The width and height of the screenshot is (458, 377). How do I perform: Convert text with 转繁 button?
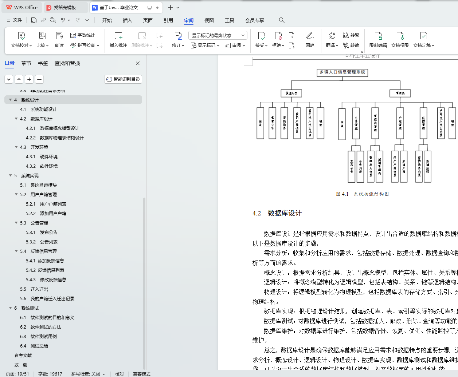coord(351,35)
